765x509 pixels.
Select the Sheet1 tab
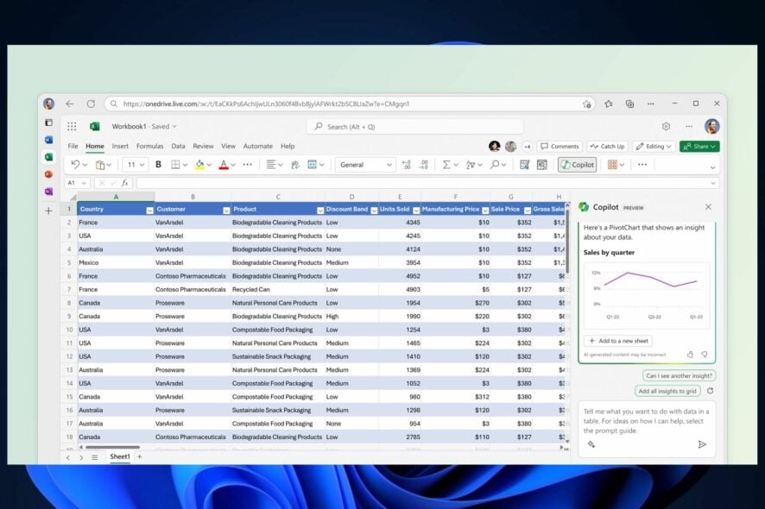(x=120, y=457)
